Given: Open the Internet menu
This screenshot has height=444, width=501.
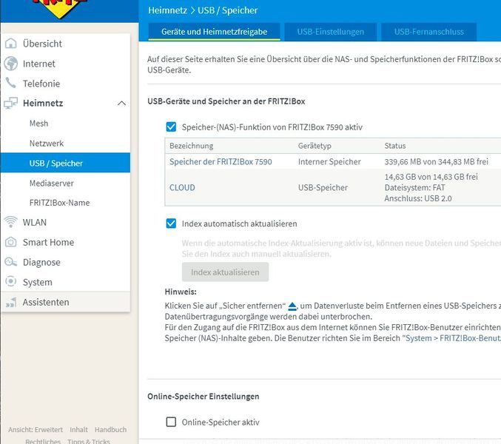Looking at the screenshot, I should coord(38,64).
